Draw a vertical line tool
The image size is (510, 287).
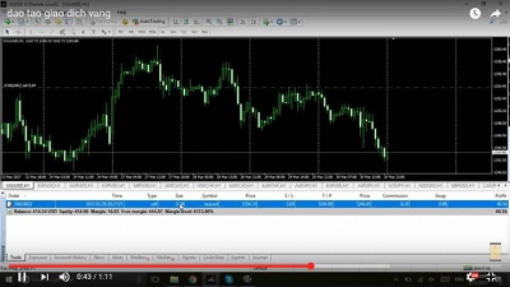[31, 32]
